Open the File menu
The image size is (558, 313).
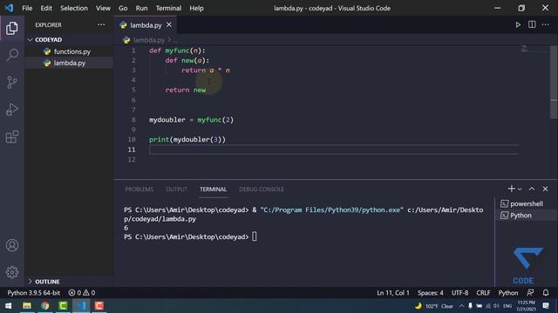coord(27,8)
